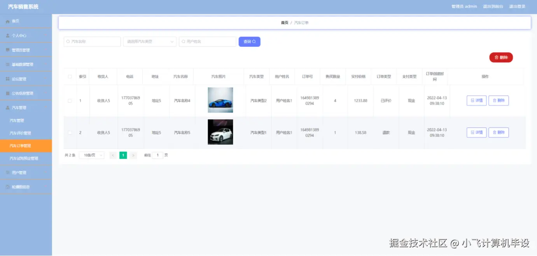Click the 汽车类型1 cell
Viewport: 537px width, 256px height.
click(x=258, y=133)
